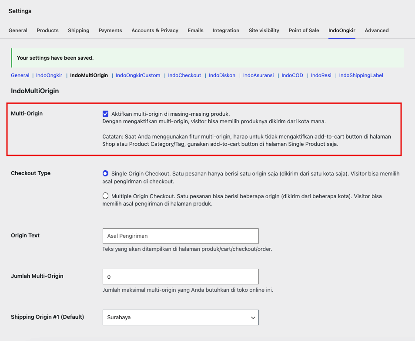Open the IndoAsuransi section link
Screen dimensions: 415x341
[x=258, y=75]
